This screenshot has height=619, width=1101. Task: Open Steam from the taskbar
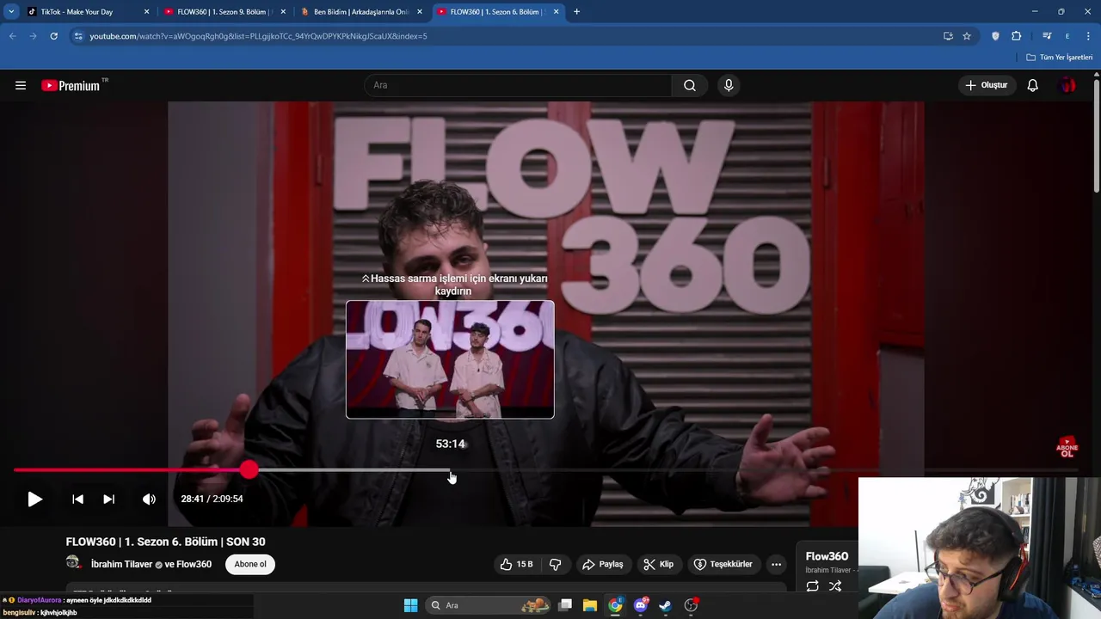coord(665,605)
